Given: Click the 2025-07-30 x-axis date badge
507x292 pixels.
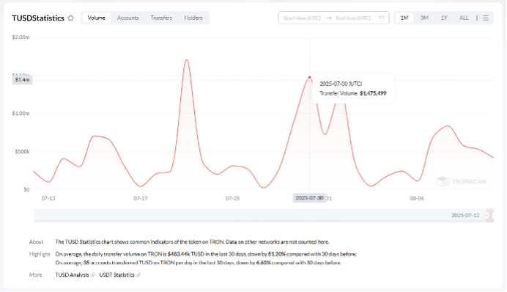Looking at the screenshot, I should (x=309, y=198).
